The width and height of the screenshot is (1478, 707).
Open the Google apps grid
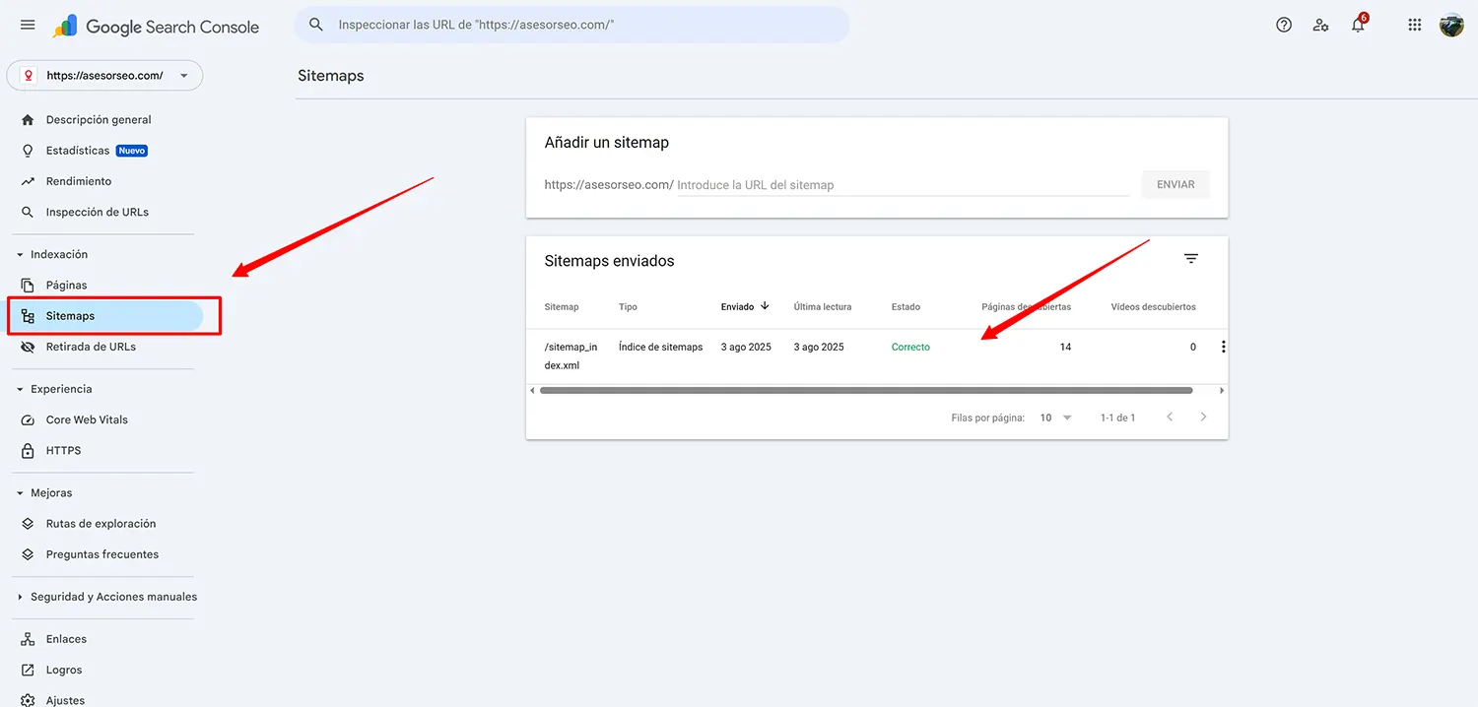pyautogui.click(x=1414, y=25)
